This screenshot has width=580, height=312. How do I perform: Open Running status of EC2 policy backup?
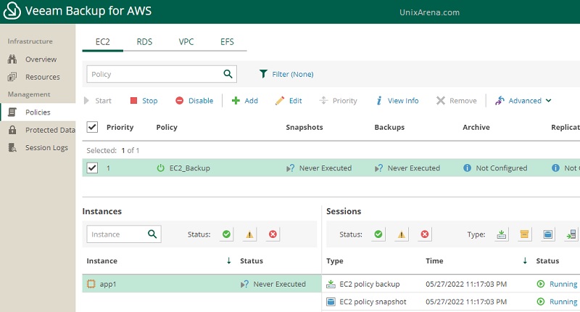pyautogui.click(x=563, y=284)
